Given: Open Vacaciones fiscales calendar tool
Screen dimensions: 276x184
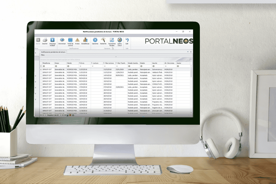Looking at the screenshot, I should pyautogui.click(x=112, y=42).
